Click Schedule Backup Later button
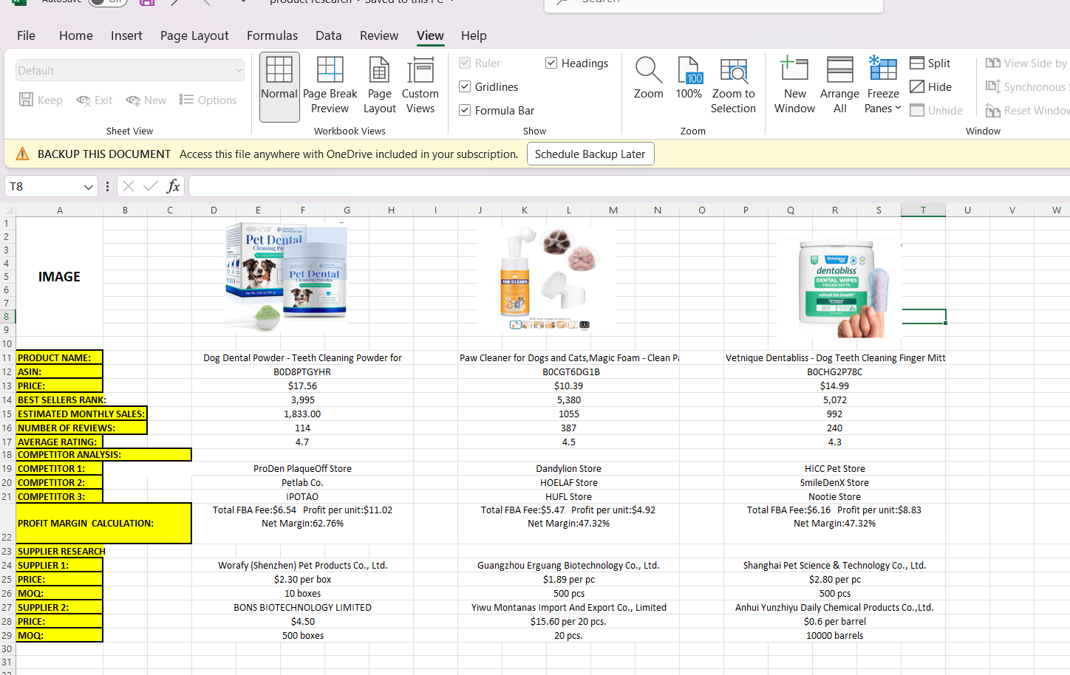Viewport: 1070px width, 675px height. [590, 154]
